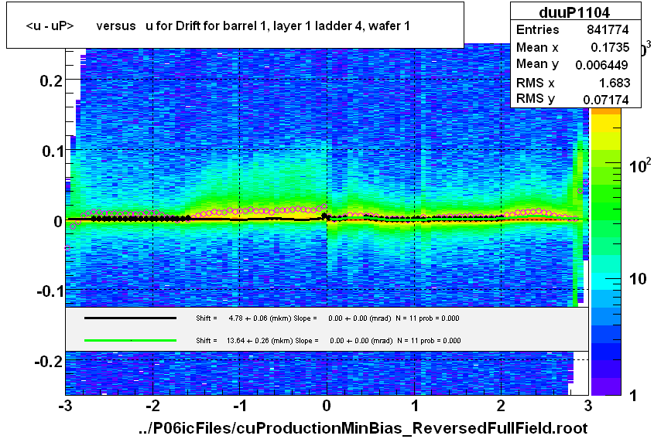Click the x-axis tick label 2

click(501, 405)
